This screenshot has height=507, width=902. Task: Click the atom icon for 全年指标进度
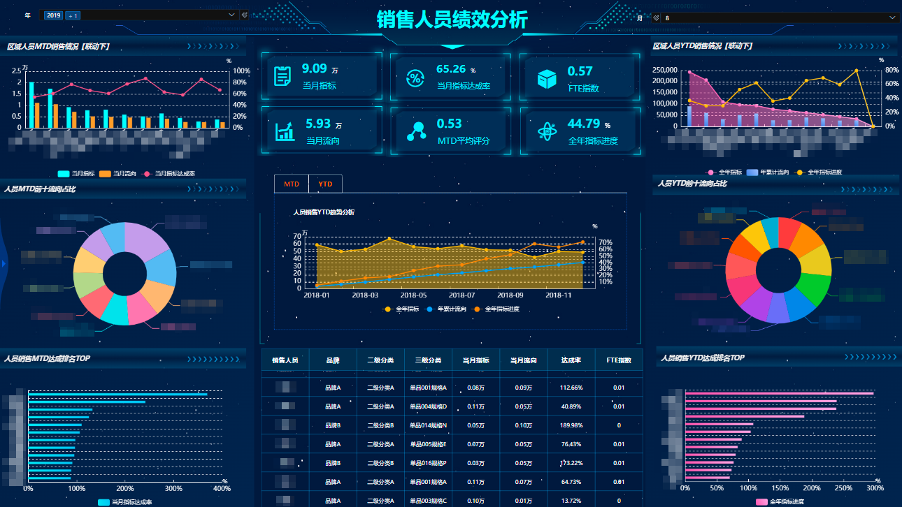coord(547,131)
